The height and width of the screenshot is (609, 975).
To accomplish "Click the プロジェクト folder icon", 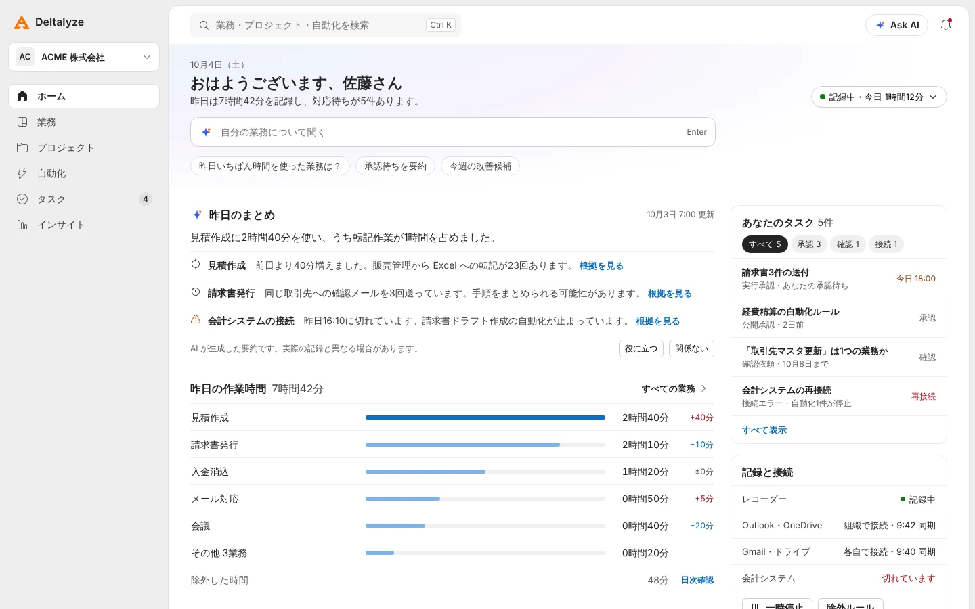I will coord(22,148).
